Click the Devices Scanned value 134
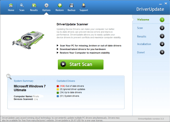Image resolution: width=170 pixels, height=122 pixels. pos(36,99)
